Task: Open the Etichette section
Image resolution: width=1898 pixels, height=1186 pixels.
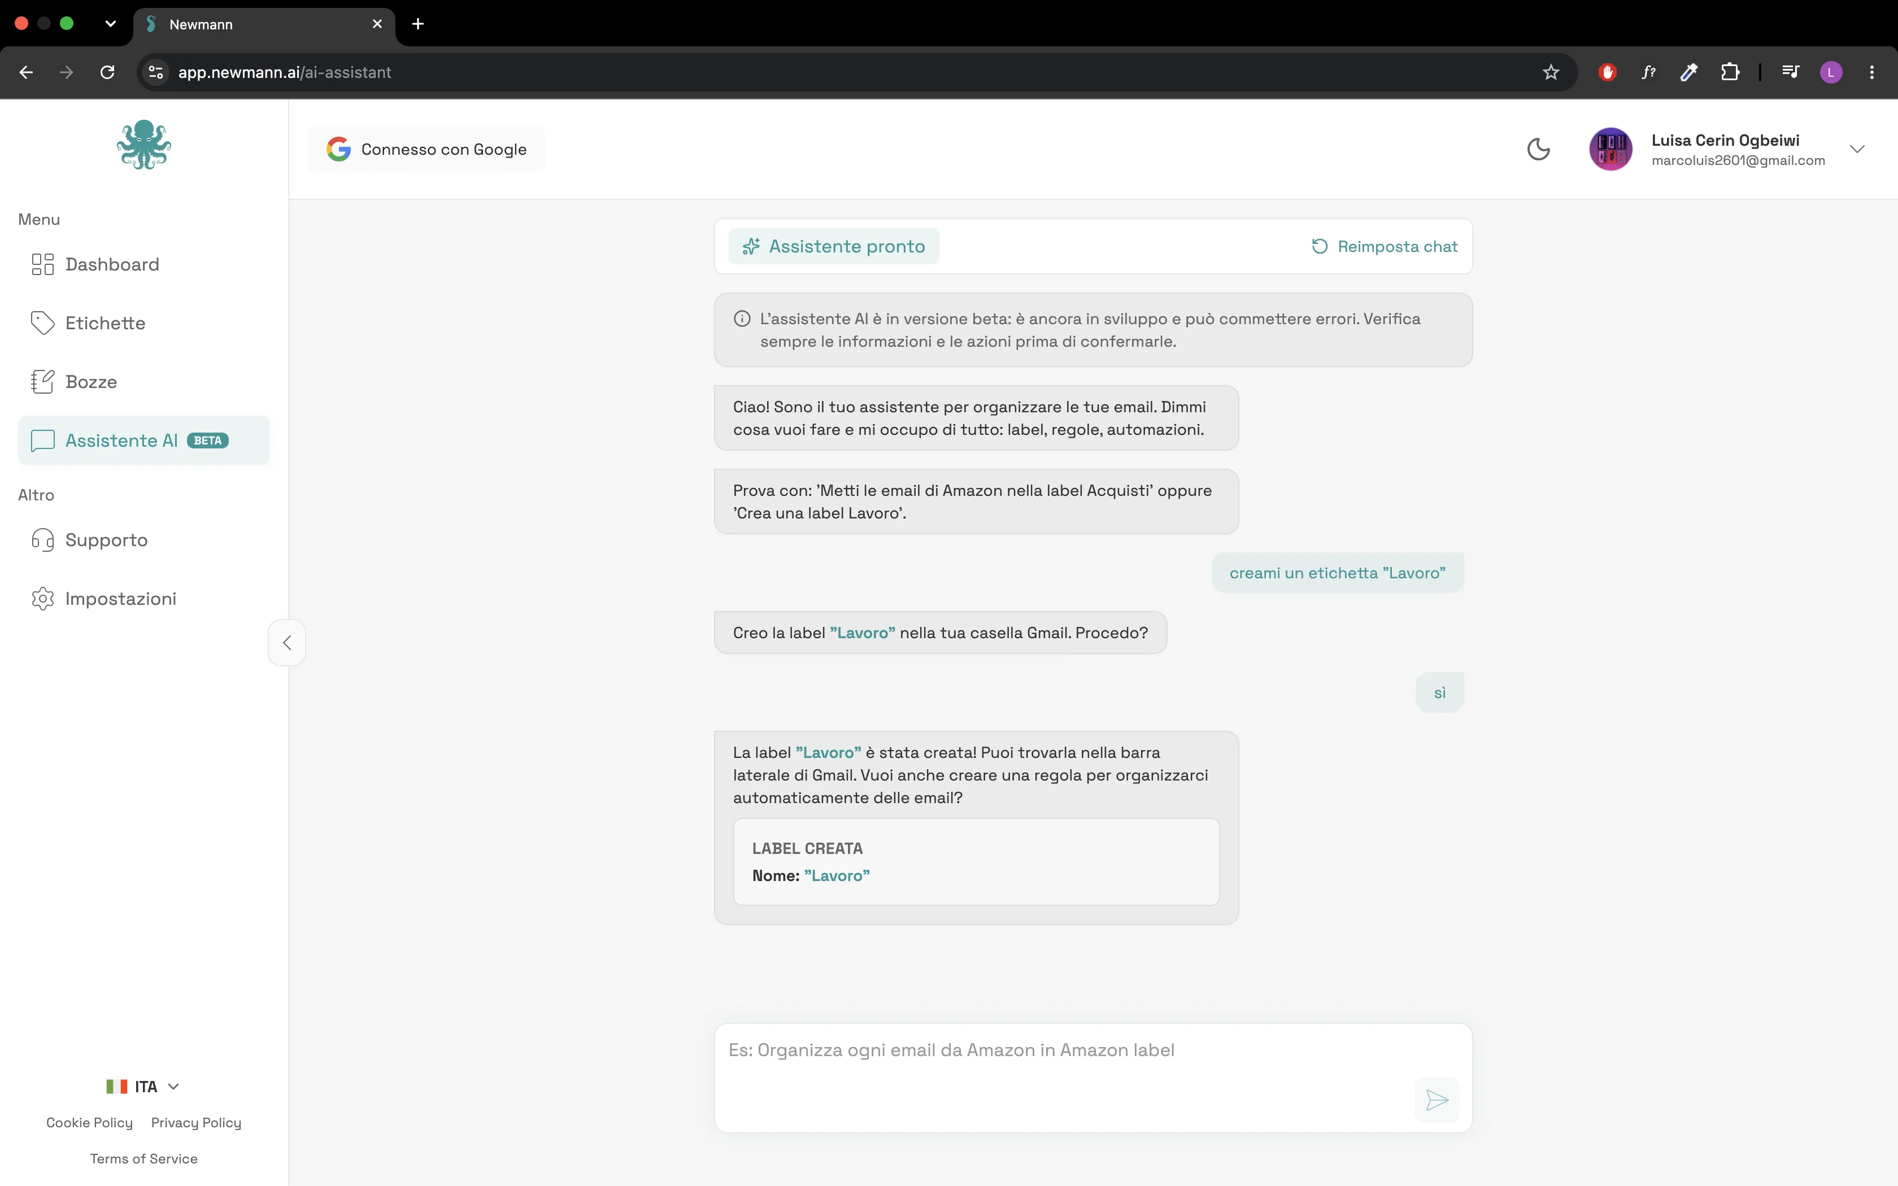Action: point(143,323)
